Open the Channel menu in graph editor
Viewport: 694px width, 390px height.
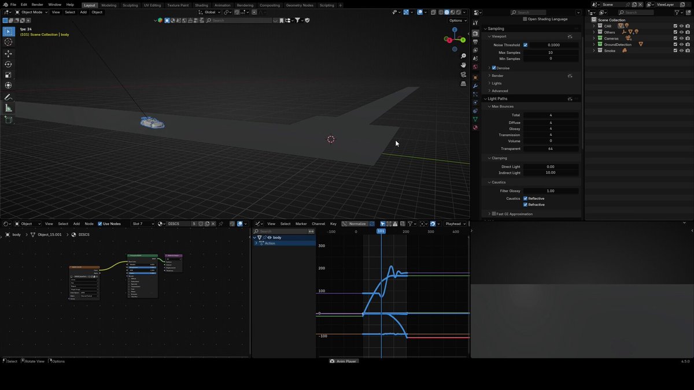coord(318,224)
